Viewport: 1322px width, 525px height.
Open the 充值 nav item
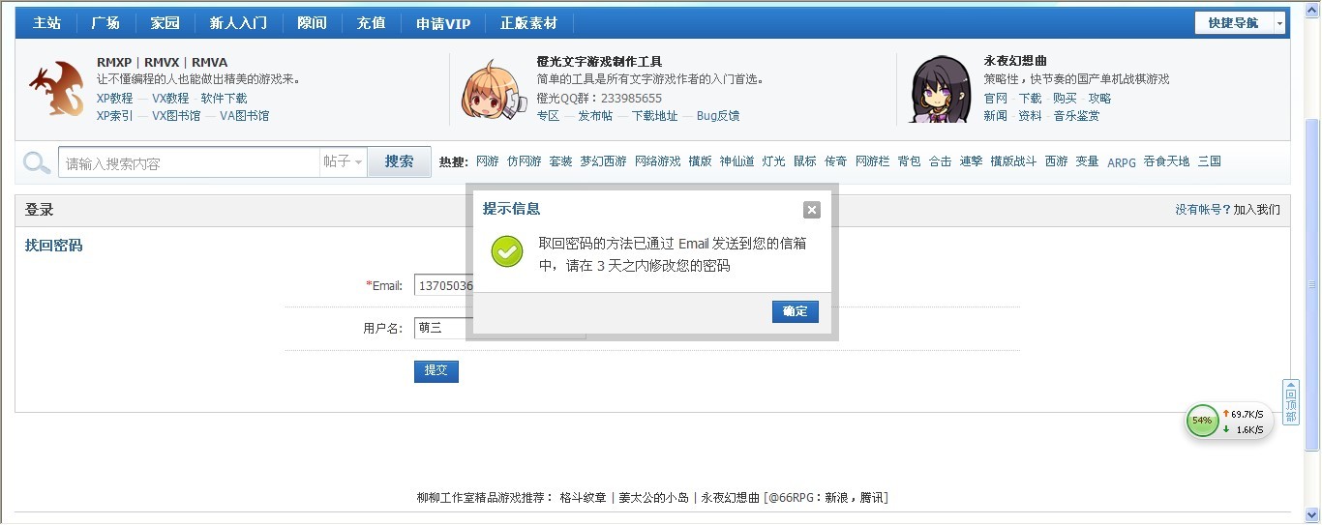point(371,23)
